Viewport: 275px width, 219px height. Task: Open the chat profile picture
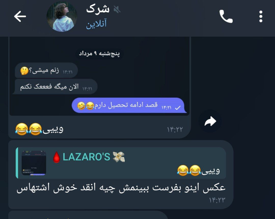62,16
